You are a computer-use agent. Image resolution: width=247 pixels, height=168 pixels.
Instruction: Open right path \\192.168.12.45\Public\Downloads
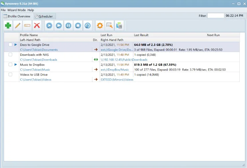(x=124, y=60)
